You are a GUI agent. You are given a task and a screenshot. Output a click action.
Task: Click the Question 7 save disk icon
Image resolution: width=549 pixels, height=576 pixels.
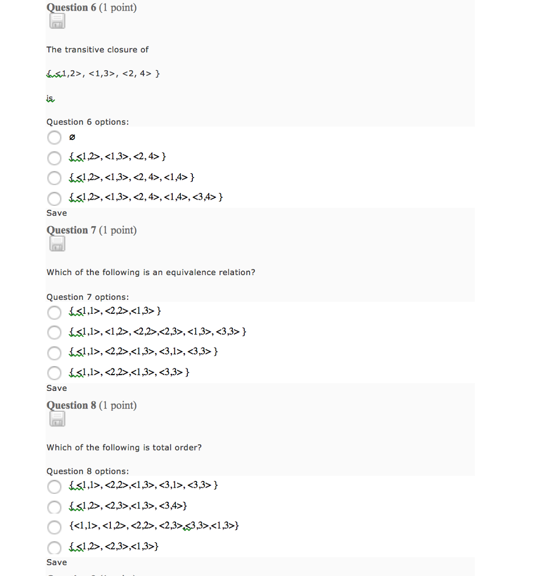pos(57,244)
